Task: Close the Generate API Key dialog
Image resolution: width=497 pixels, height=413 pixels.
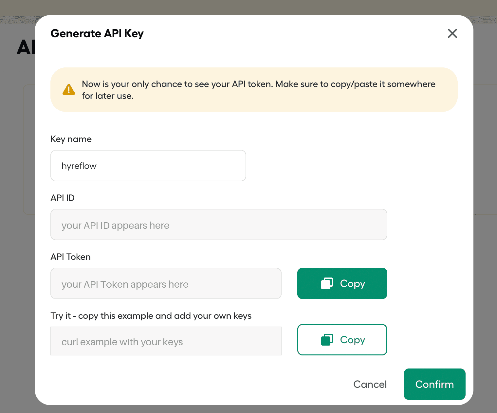Action: point(452,33)
